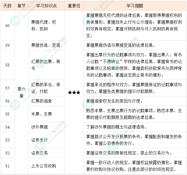Screen dimensions: 187x175
Task: Click day number 51 cell
Action: click(x=7, y=166)
